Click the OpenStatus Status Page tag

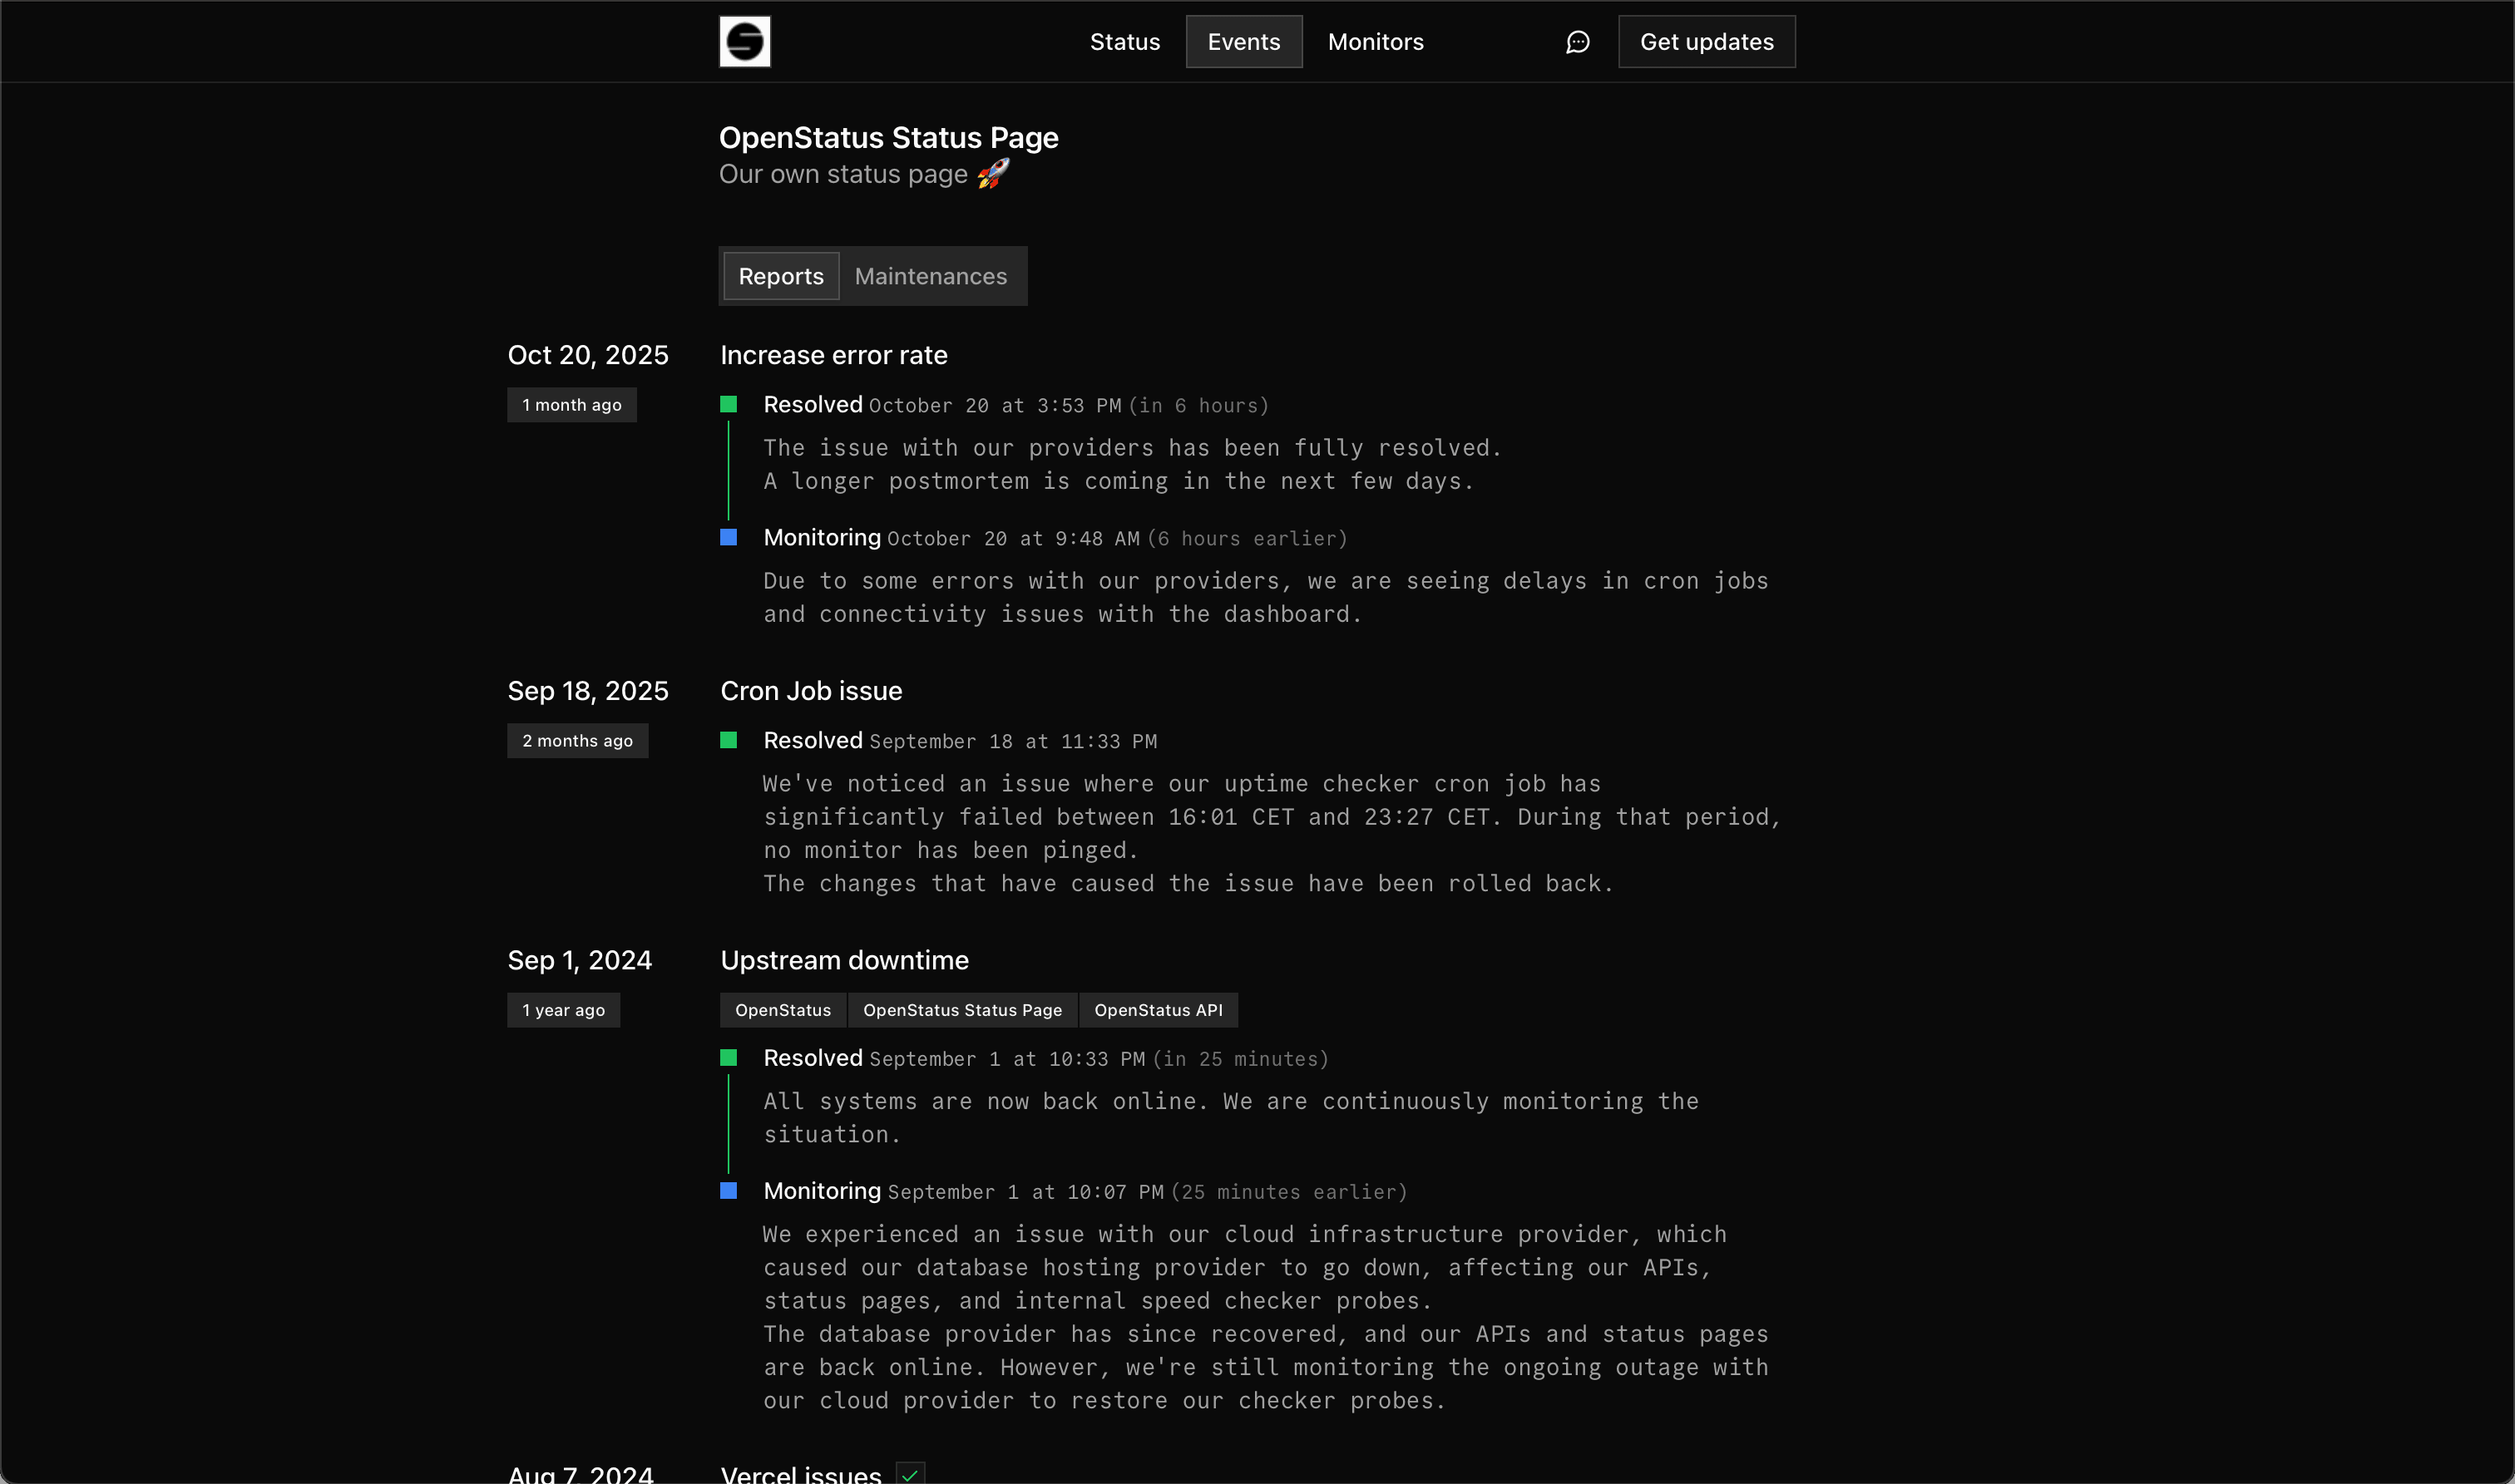tap(962, 1010)
